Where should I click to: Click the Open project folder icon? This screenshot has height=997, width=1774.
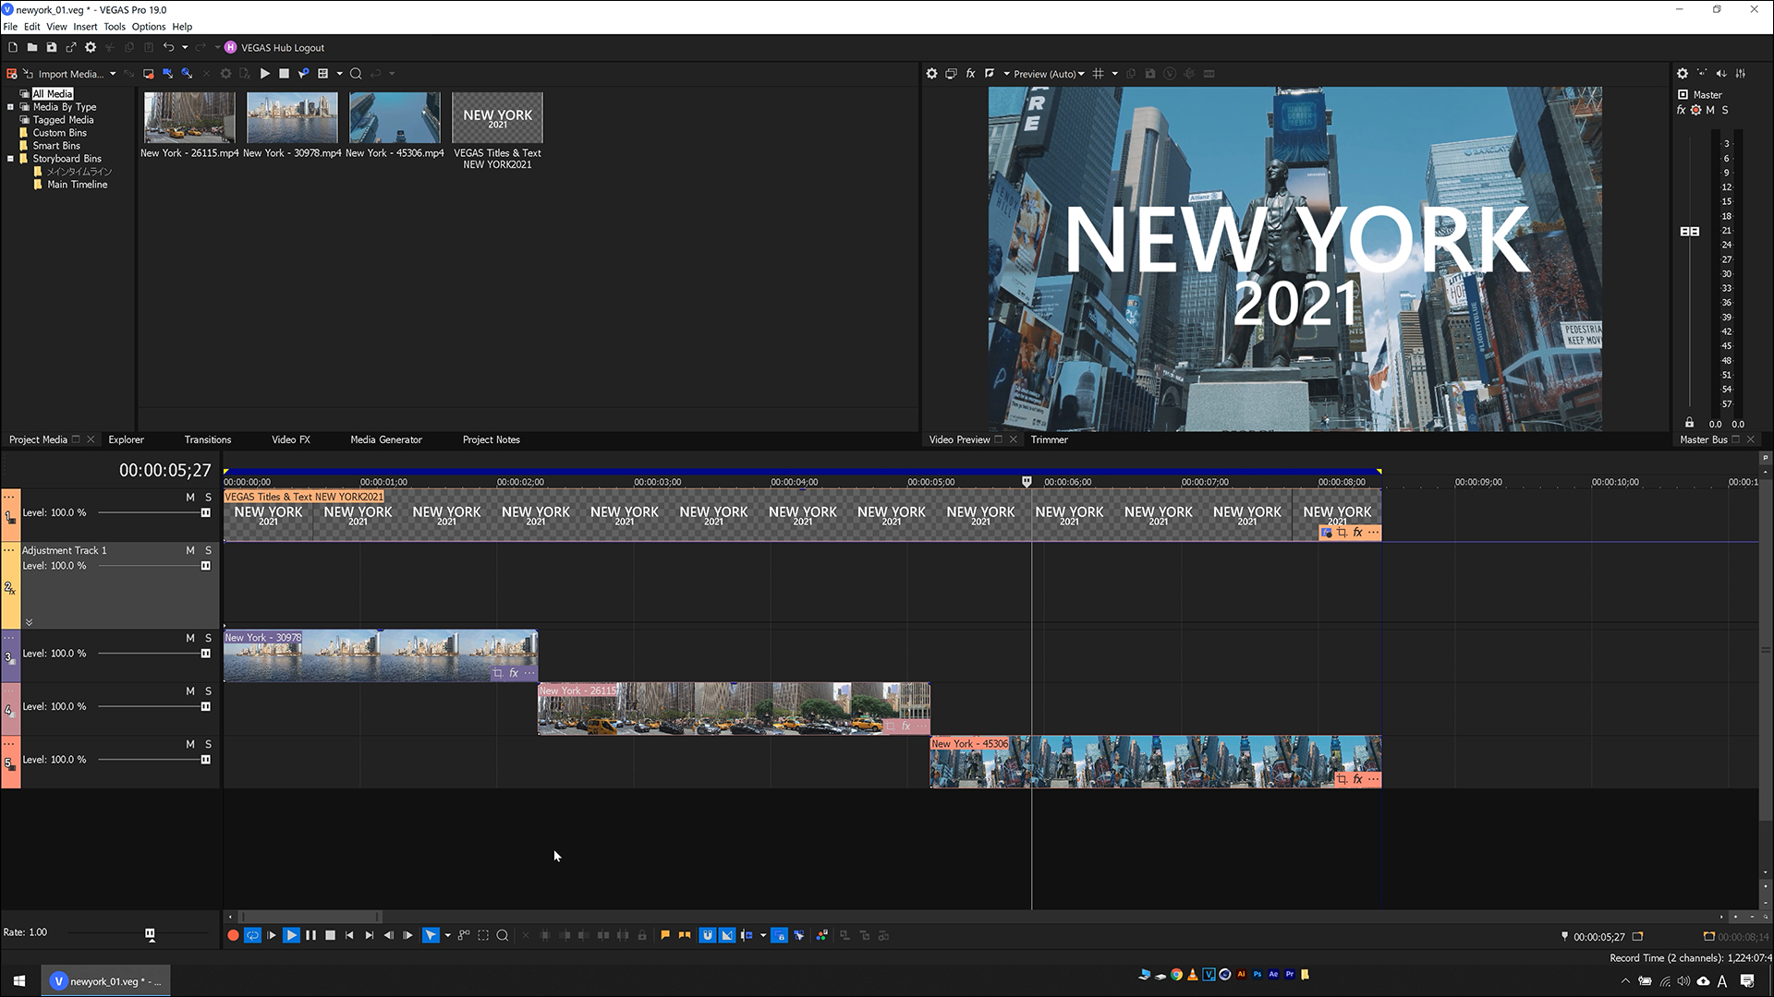[32, 47]
